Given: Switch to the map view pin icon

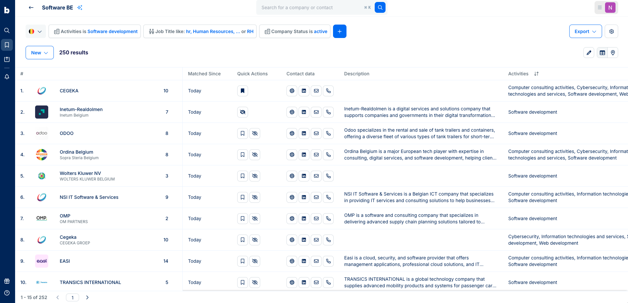Looking at the screenshot, I should (613, 53).
